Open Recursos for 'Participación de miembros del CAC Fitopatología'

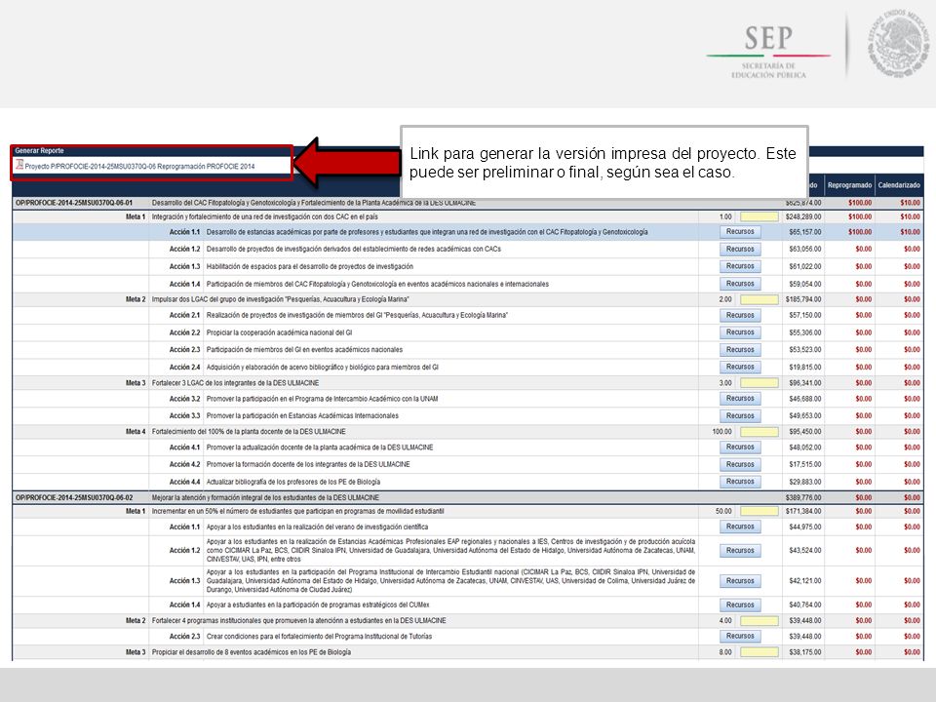point(740,284)
